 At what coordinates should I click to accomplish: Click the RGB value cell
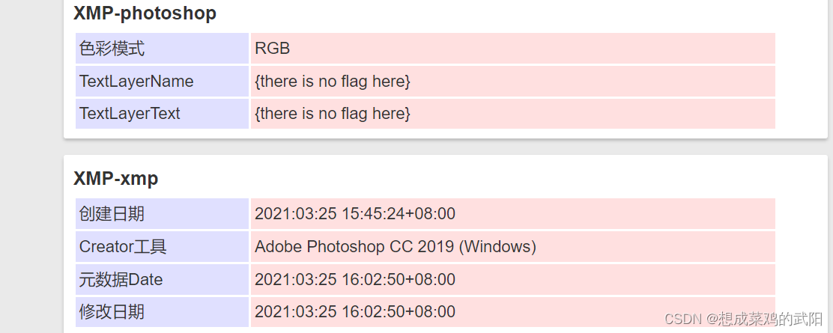tap(512, 49)
